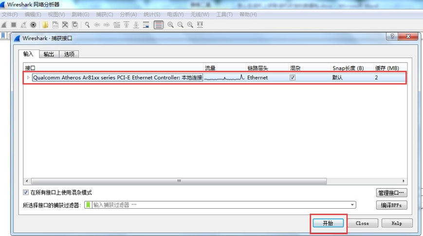Screen dimensions: 423x236
Task: Toggle 在所有接口上使用混杂模式 checkbox
Action: click(26, 193)
